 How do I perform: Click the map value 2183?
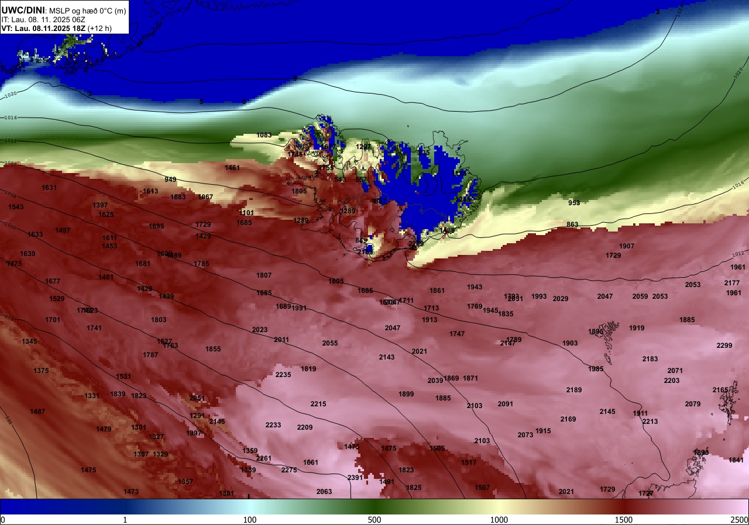click(x=650, y=359)
